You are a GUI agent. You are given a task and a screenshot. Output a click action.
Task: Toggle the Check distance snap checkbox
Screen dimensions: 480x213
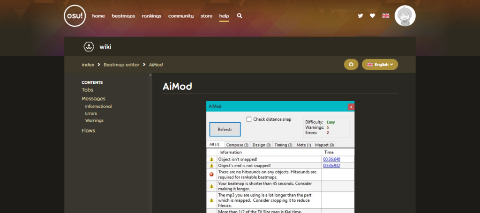249,119
